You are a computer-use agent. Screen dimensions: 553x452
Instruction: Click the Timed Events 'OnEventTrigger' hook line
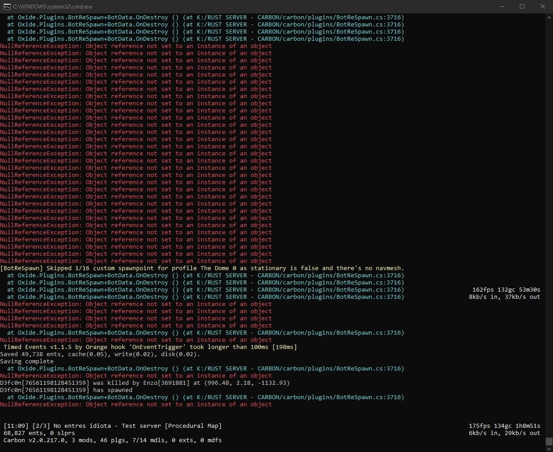150,347
